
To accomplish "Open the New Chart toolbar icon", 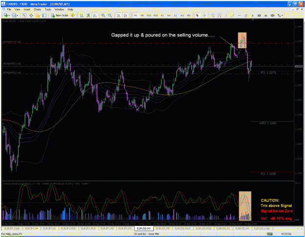I will point(5,15).
